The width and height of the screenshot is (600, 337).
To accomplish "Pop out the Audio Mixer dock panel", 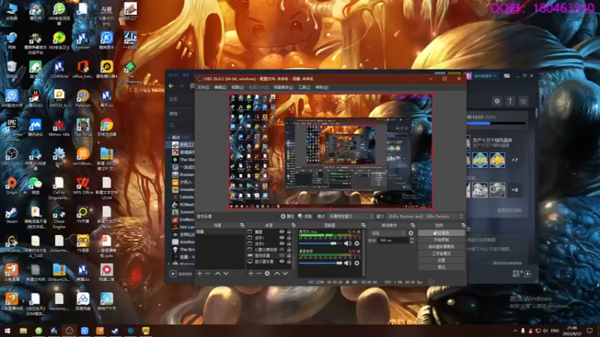I will (363, 225).
